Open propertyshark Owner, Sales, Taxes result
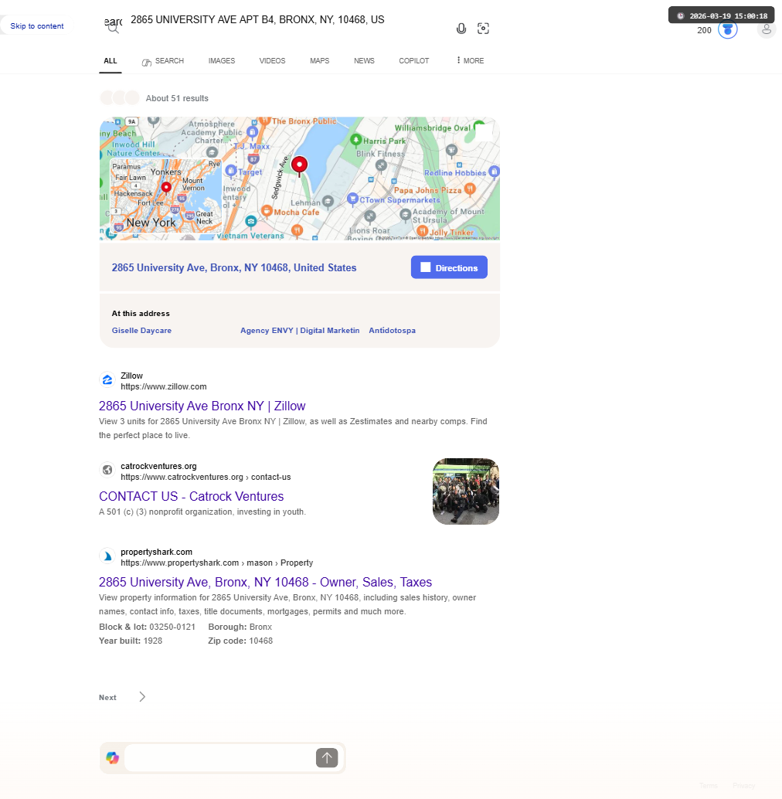This screenshot has height=799, width=782. click(265, 582)
